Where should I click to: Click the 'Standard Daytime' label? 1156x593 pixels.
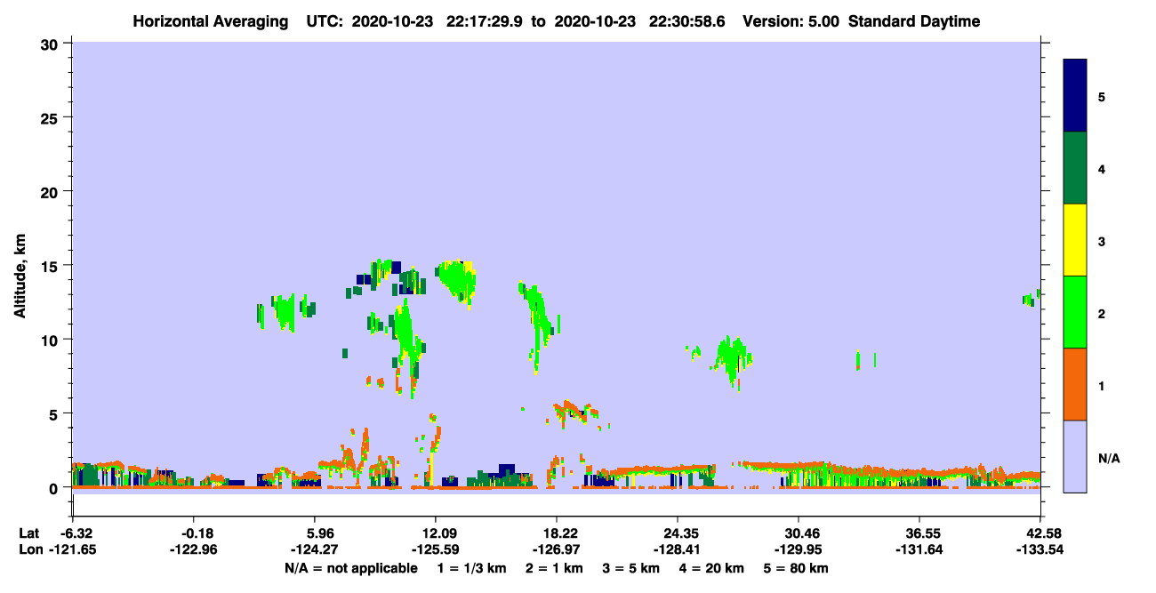pos(914,21)
